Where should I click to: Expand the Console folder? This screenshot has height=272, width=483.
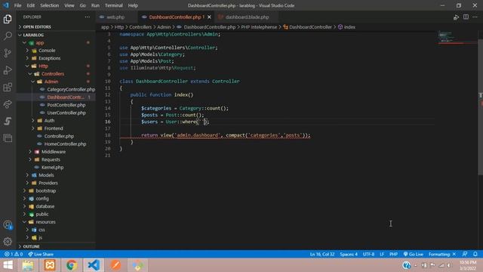pos(47,51)
